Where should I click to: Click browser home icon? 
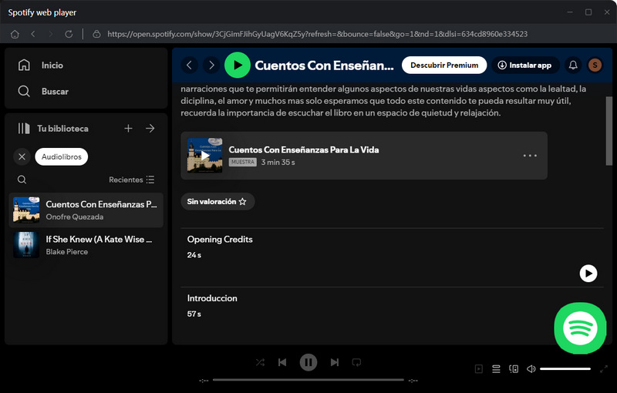click(x=15, y=34)
